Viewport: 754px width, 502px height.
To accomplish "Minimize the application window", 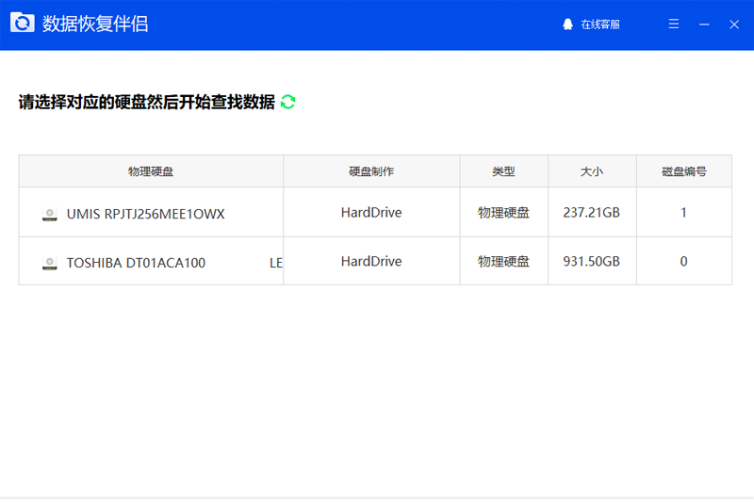I will 704,24.
